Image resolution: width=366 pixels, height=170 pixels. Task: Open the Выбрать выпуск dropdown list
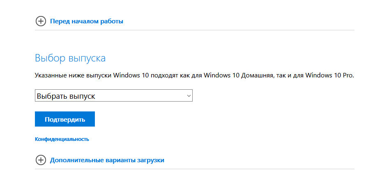tap(114, 95)
